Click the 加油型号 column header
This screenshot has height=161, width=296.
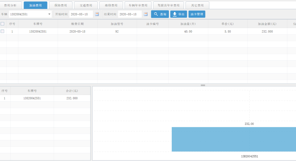point(117,24)
